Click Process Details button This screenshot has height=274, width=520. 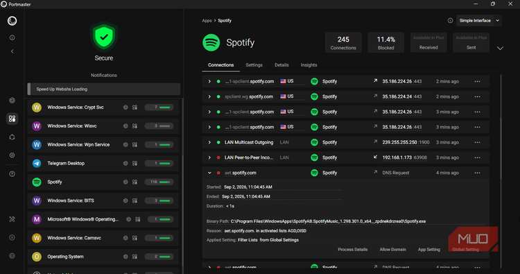tap(352, 250)
